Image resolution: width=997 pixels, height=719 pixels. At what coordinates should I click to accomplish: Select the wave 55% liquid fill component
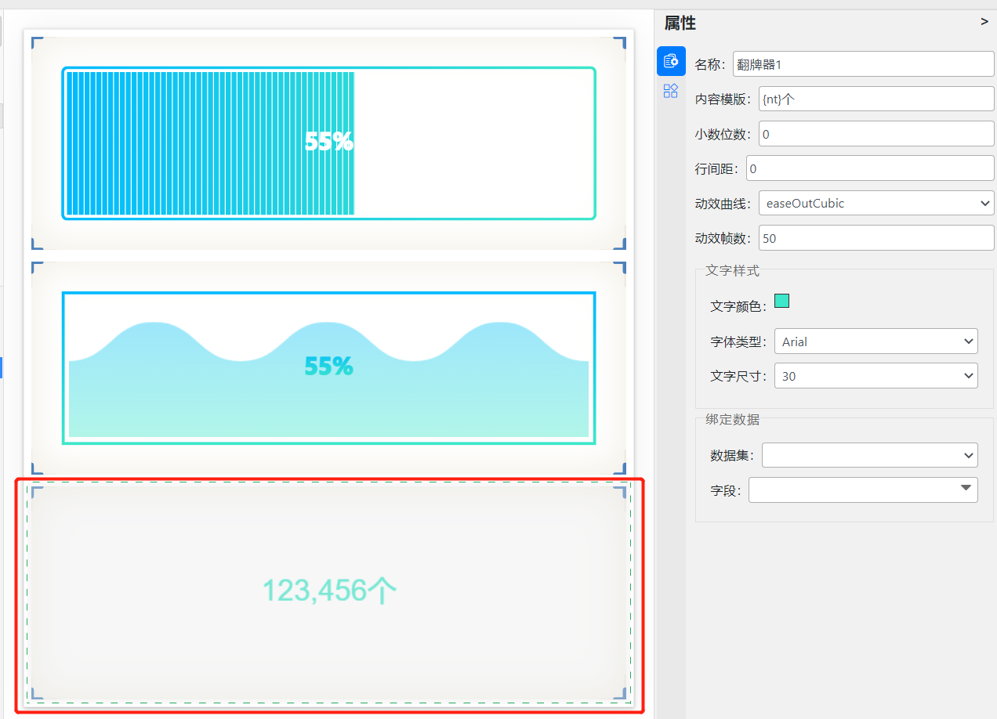(x=329, y=368)
